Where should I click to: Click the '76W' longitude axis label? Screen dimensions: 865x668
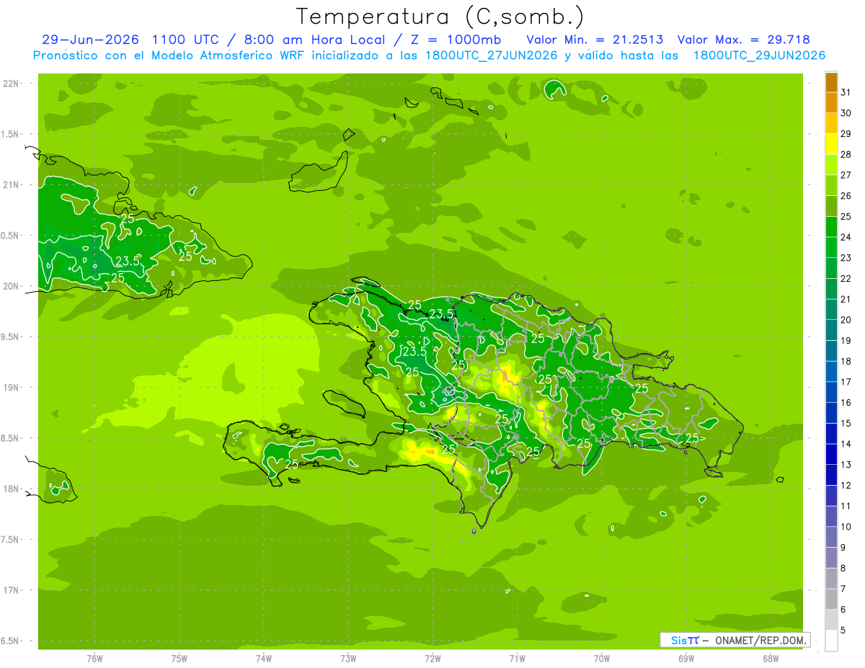(x=94, y=658)
